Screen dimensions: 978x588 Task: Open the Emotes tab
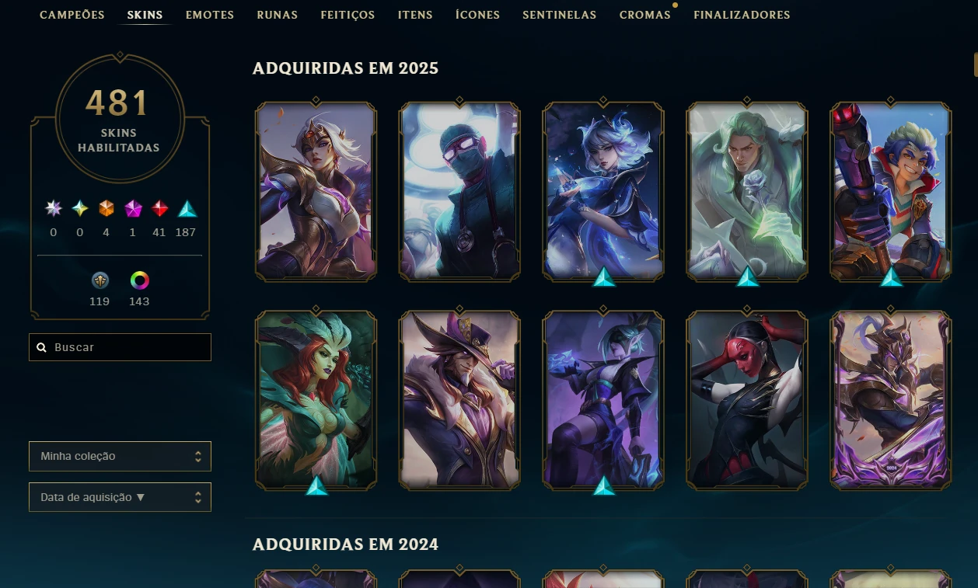(x=210, y=15)
